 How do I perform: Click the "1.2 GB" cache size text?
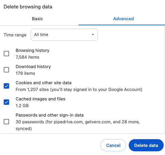tap(22, 106)
